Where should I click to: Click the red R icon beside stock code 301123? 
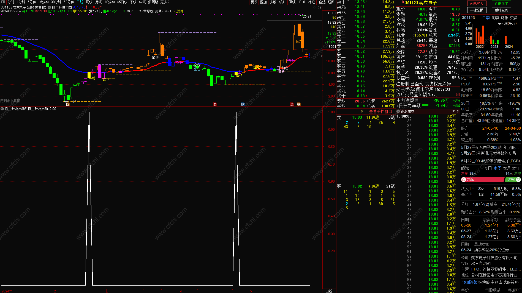(403, 2)
